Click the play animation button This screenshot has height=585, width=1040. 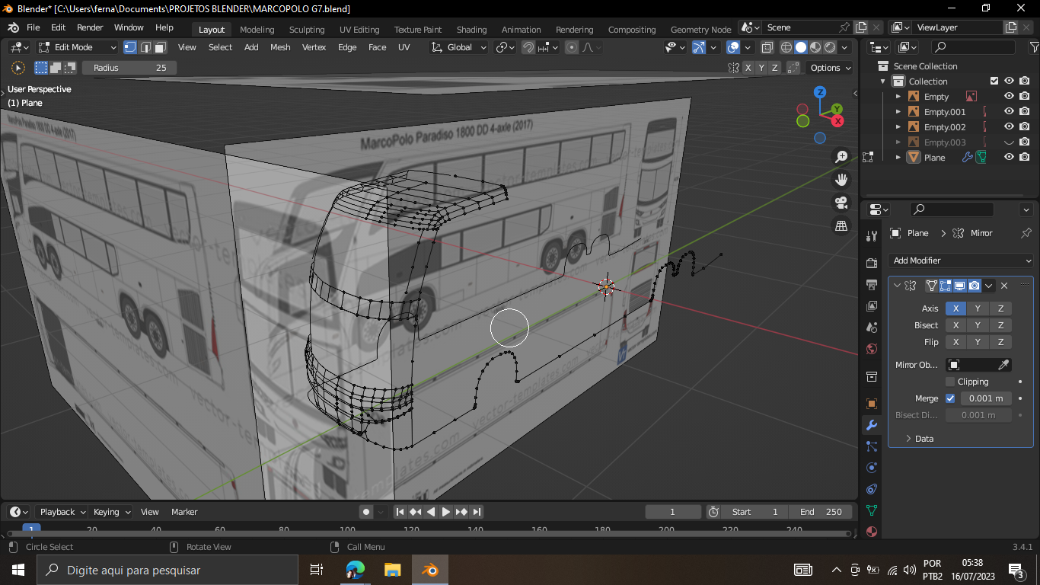[x=446, y=512]
